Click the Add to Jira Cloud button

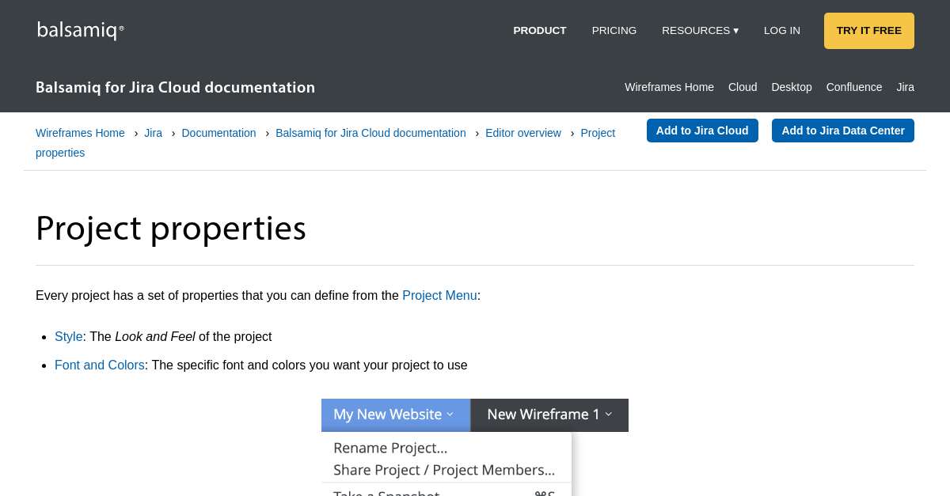click(x=702, y=130)
